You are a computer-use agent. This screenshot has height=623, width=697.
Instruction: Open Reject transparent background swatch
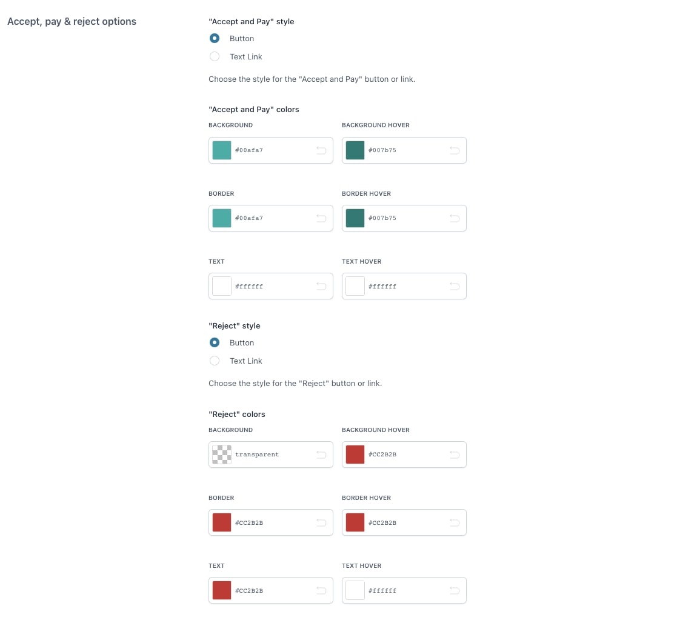click(222, 455)
